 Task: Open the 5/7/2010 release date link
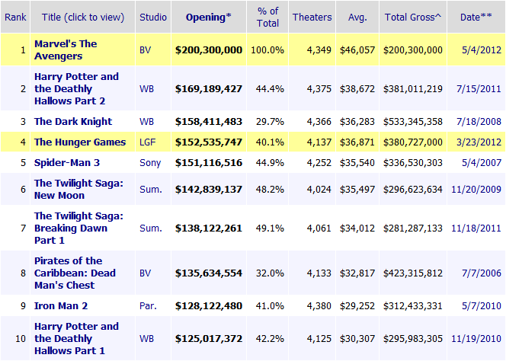(x=482, y=306)
